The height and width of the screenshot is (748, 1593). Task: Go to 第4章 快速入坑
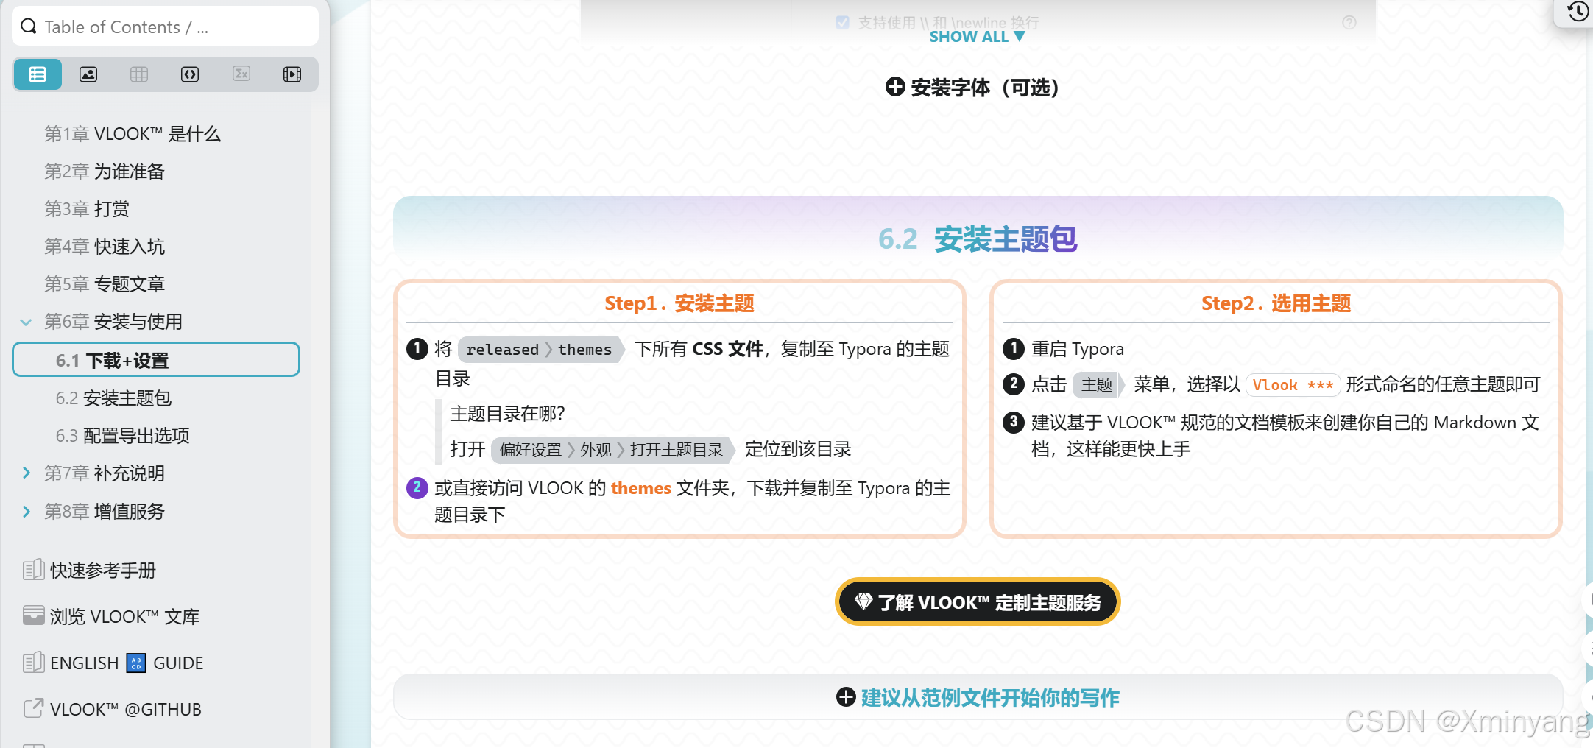pos(105,247)
